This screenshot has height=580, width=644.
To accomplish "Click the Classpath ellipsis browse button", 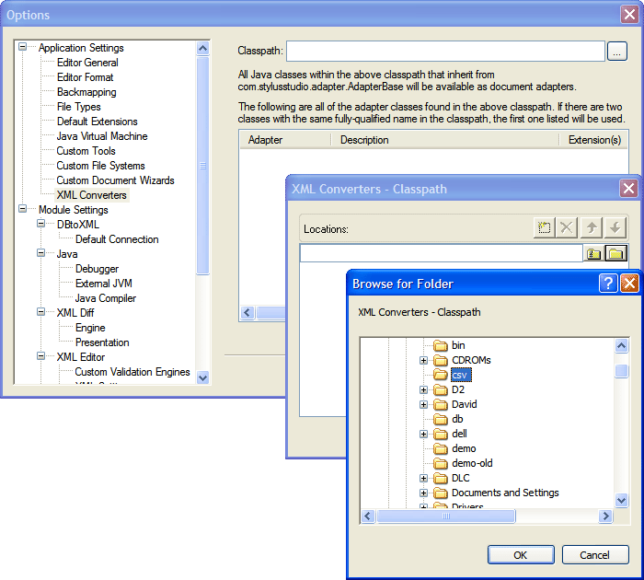I will pyautogui.click(x=617, y=52).
